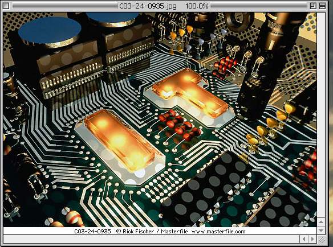The image size is (333, 247).
Task: Click the horizontal scrollbar right arrow
Action: (312, 239)
